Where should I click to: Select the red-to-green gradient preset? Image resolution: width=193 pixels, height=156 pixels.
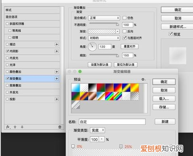coord(101,88)
